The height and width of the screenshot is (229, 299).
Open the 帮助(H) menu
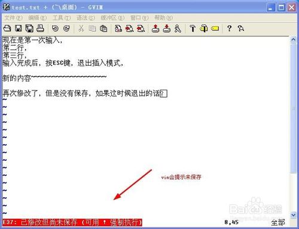click(x=163, y=18)
